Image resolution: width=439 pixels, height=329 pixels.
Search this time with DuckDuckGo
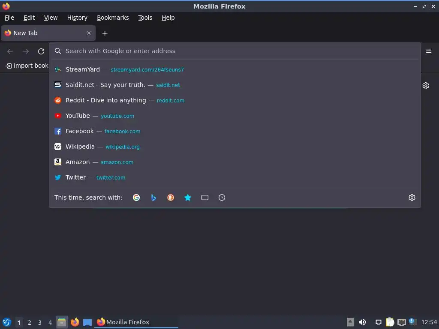pos(171,197)
